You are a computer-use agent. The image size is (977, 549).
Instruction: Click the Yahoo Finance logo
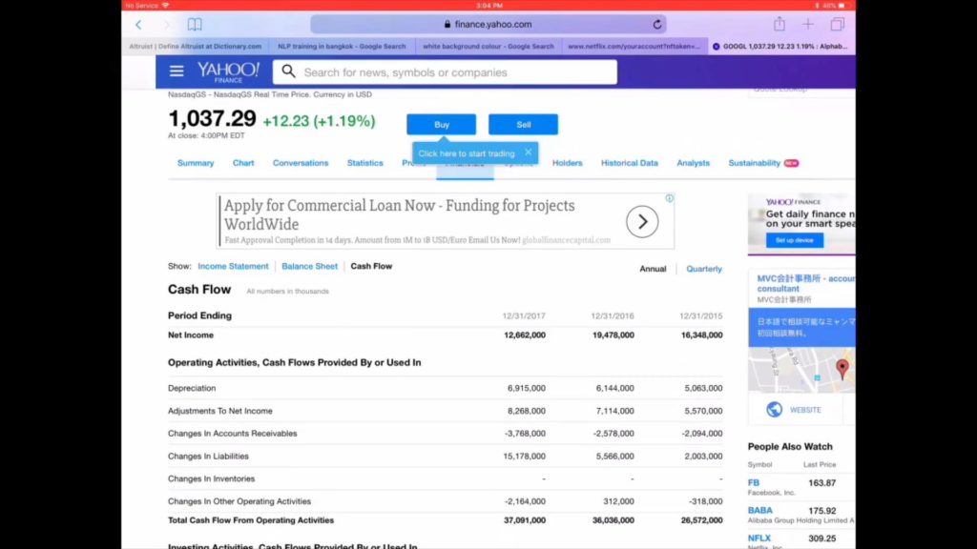point(228,71)
